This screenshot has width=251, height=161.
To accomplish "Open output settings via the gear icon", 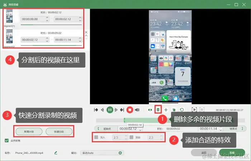I will [x=120, y=153].
